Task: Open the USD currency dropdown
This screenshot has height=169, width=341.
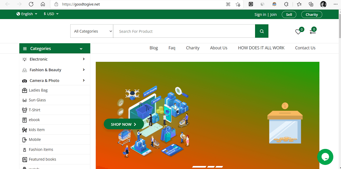Action: pos(51,14)
